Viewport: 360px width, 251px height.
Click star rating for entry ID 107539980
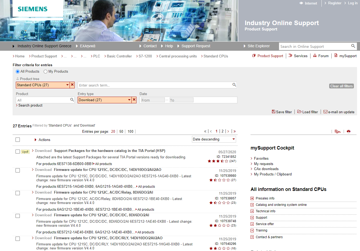pyautogui.click(x=219, y=180)
